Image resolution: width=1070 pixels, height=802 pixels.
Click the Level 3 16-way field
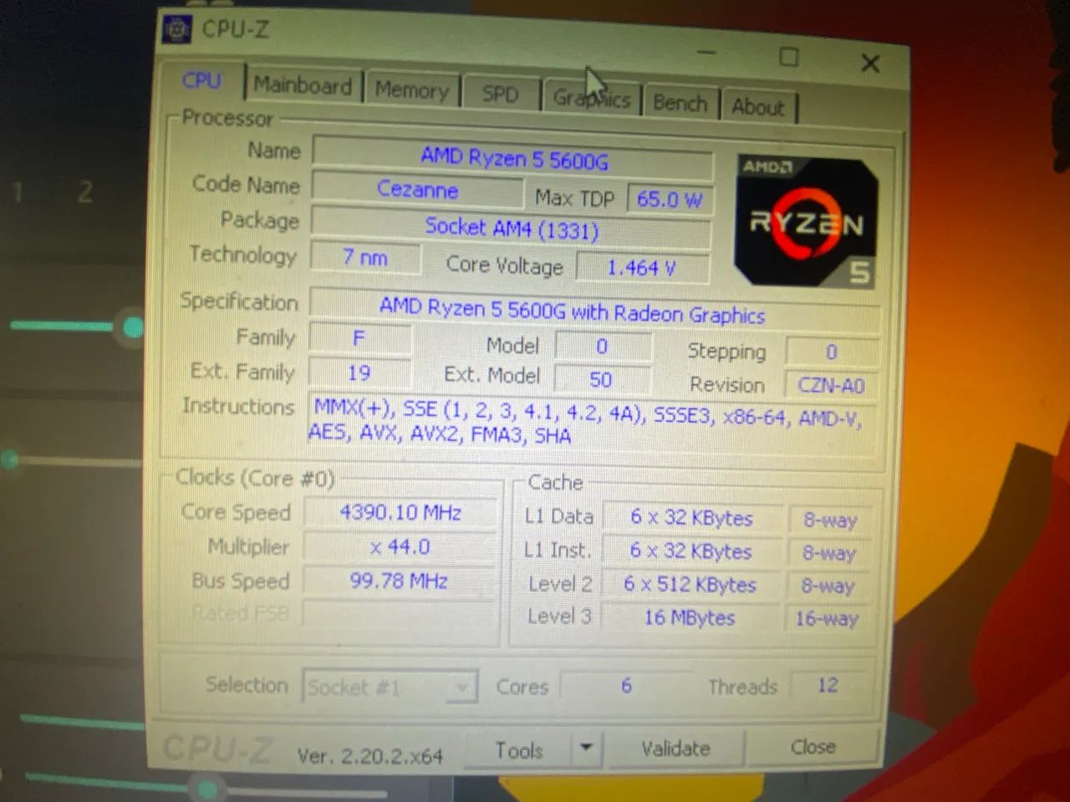coord(828,619)
